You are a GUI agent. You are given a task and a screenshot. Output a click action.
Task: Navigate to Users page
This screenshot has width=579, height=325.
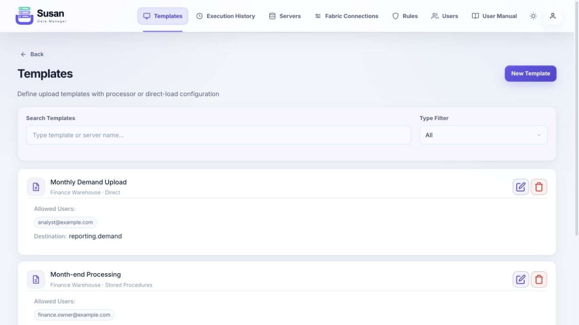(x=444, y=16)
